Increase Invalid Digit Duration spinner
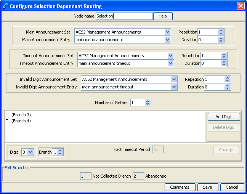This screenshot has height=194, width=247. pos(228,85)
